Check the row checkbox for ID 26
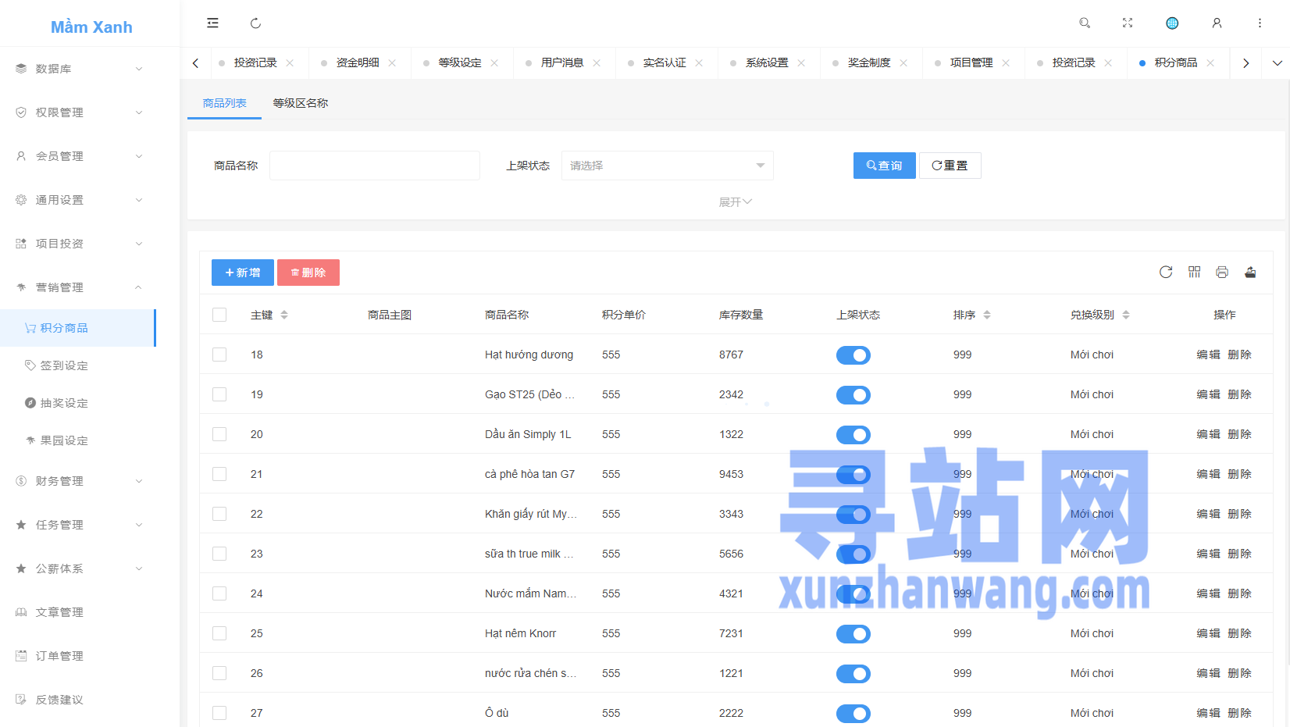 [x=219, y=673]
